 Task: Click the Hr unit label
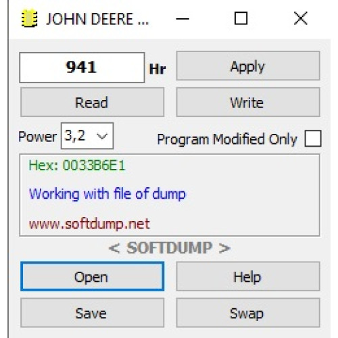(158, 69)
